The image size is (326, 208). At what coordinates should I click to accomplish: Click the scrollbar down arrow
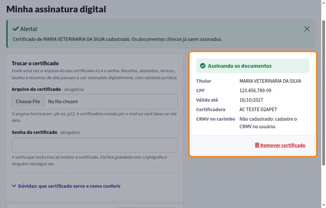(x=323, y=205)
